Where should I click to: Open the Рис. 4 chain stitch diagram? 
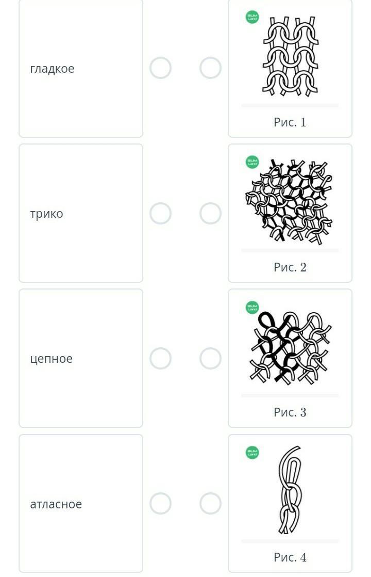pos(290,490)
